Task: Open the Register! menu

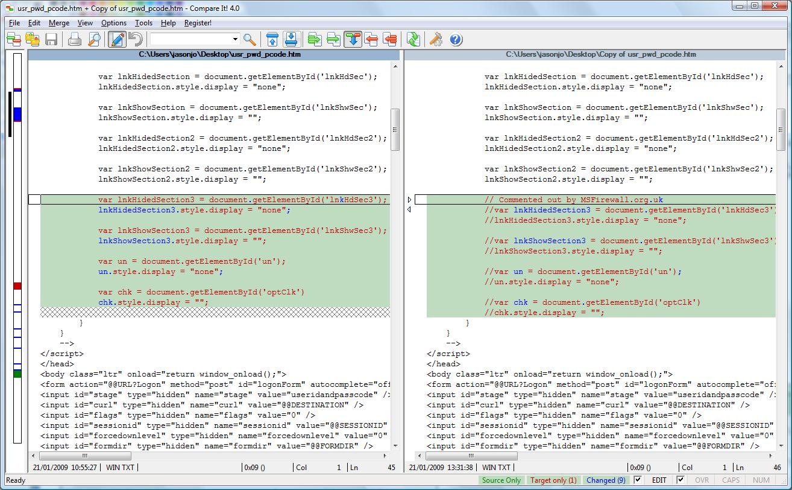Action: pyautogui.click(x=198, y=23)
